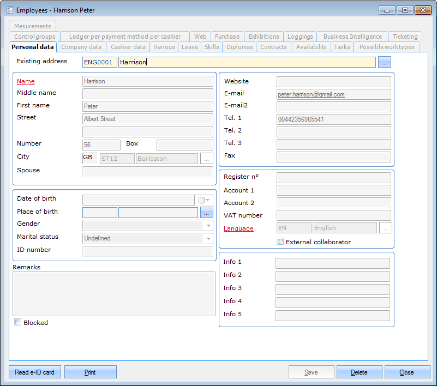Screen dimensions: 437x386
Task: Open the Date of birth calendar picker
Action: 203,200
